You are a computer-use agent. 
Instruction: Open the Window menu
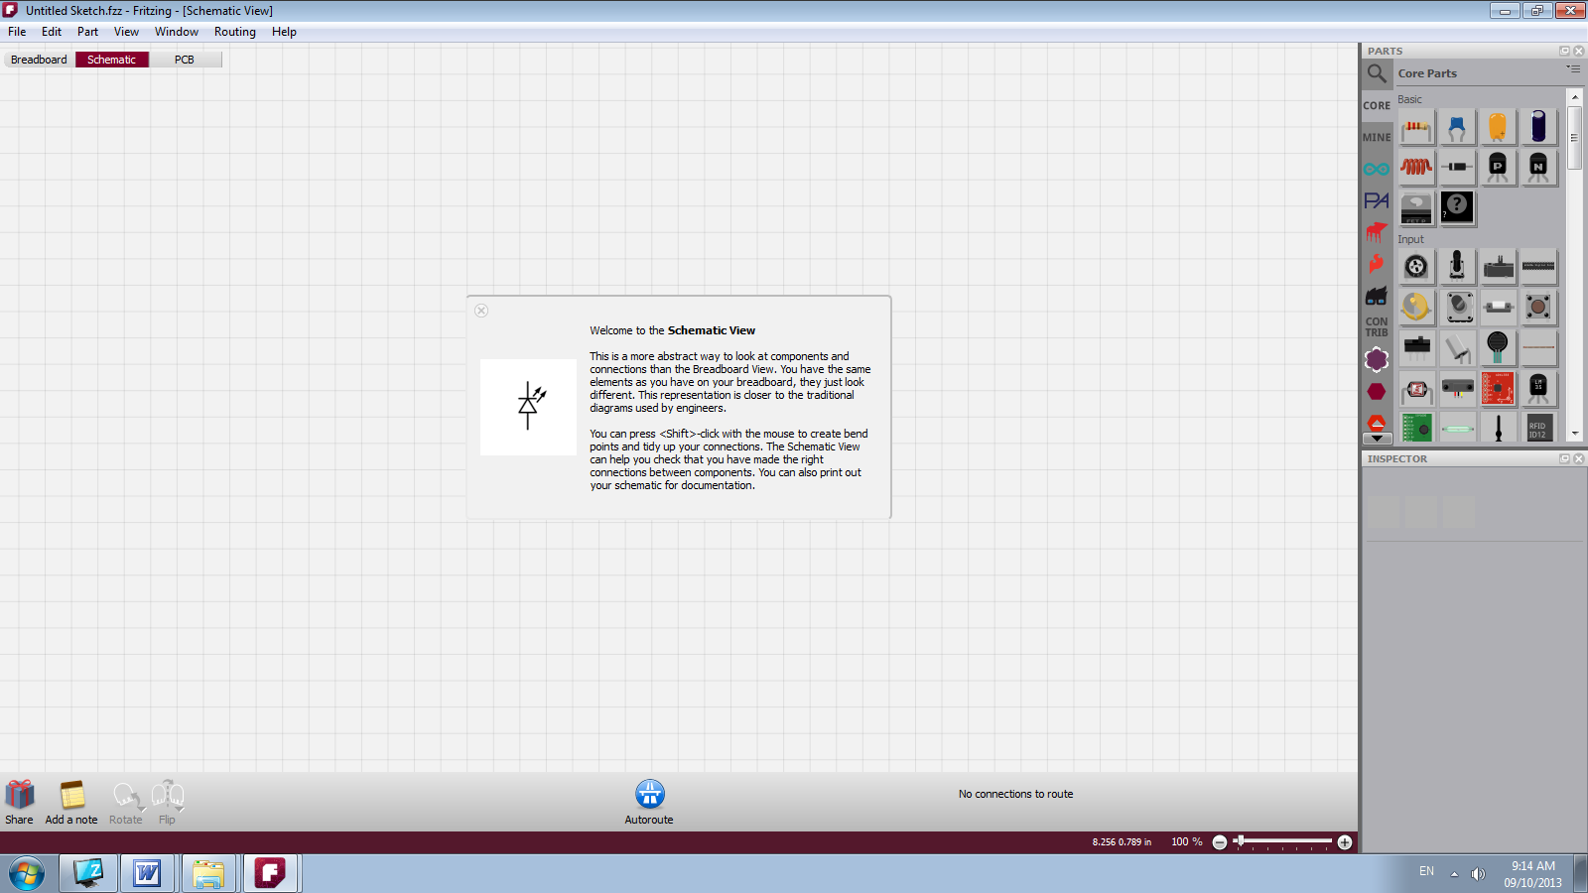(177, 32)
